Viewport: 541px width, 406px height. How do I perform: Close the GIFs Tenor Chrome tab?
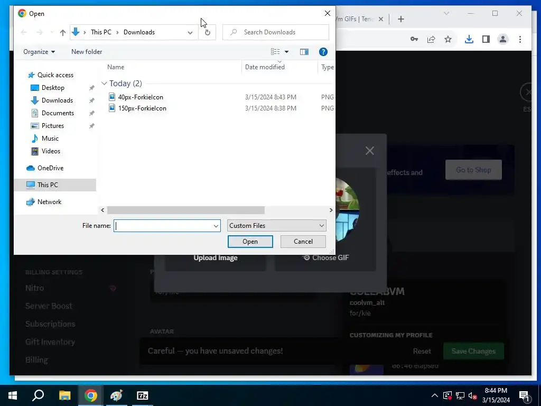[x=381, y=19]
